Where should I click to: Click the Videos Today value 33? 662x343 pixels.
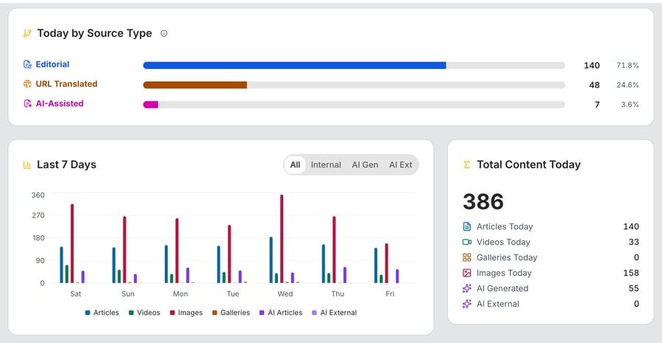pos(634,242)
